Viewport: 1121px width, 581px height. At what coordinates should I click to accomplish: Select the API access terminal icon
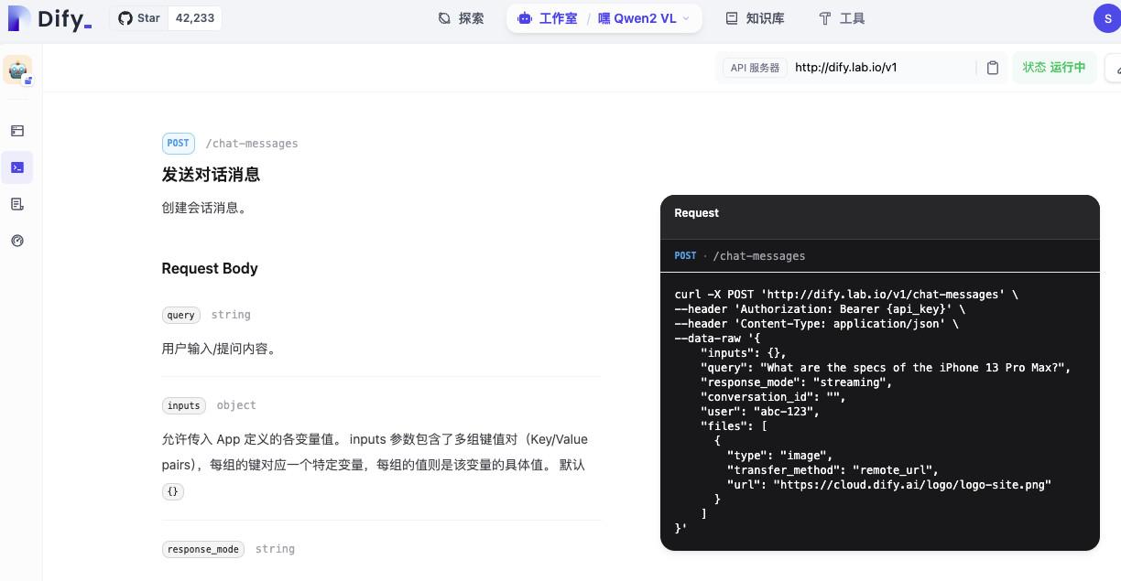coord(17,167)
